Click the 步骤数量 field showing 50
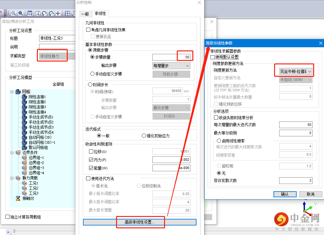The height and width of the screenshot is (235, 324). (x=171, y=57)
